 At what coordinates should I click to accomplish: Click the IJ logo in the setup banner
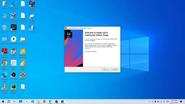(69, 34)
